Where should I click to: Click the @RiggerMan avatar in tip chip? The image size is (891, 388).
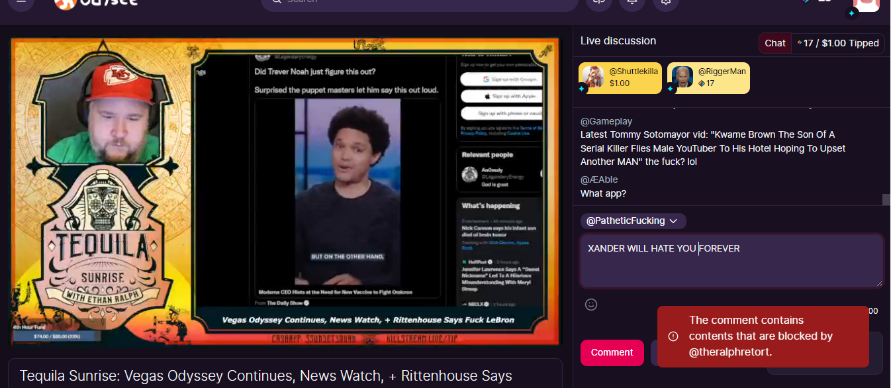[682, 77]
